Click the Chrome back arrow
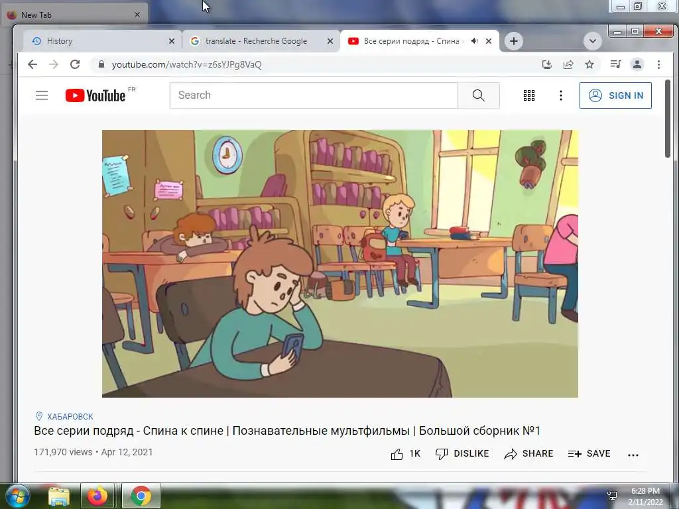The width and height of the screenshot is (679, 509). pos(32,64)
